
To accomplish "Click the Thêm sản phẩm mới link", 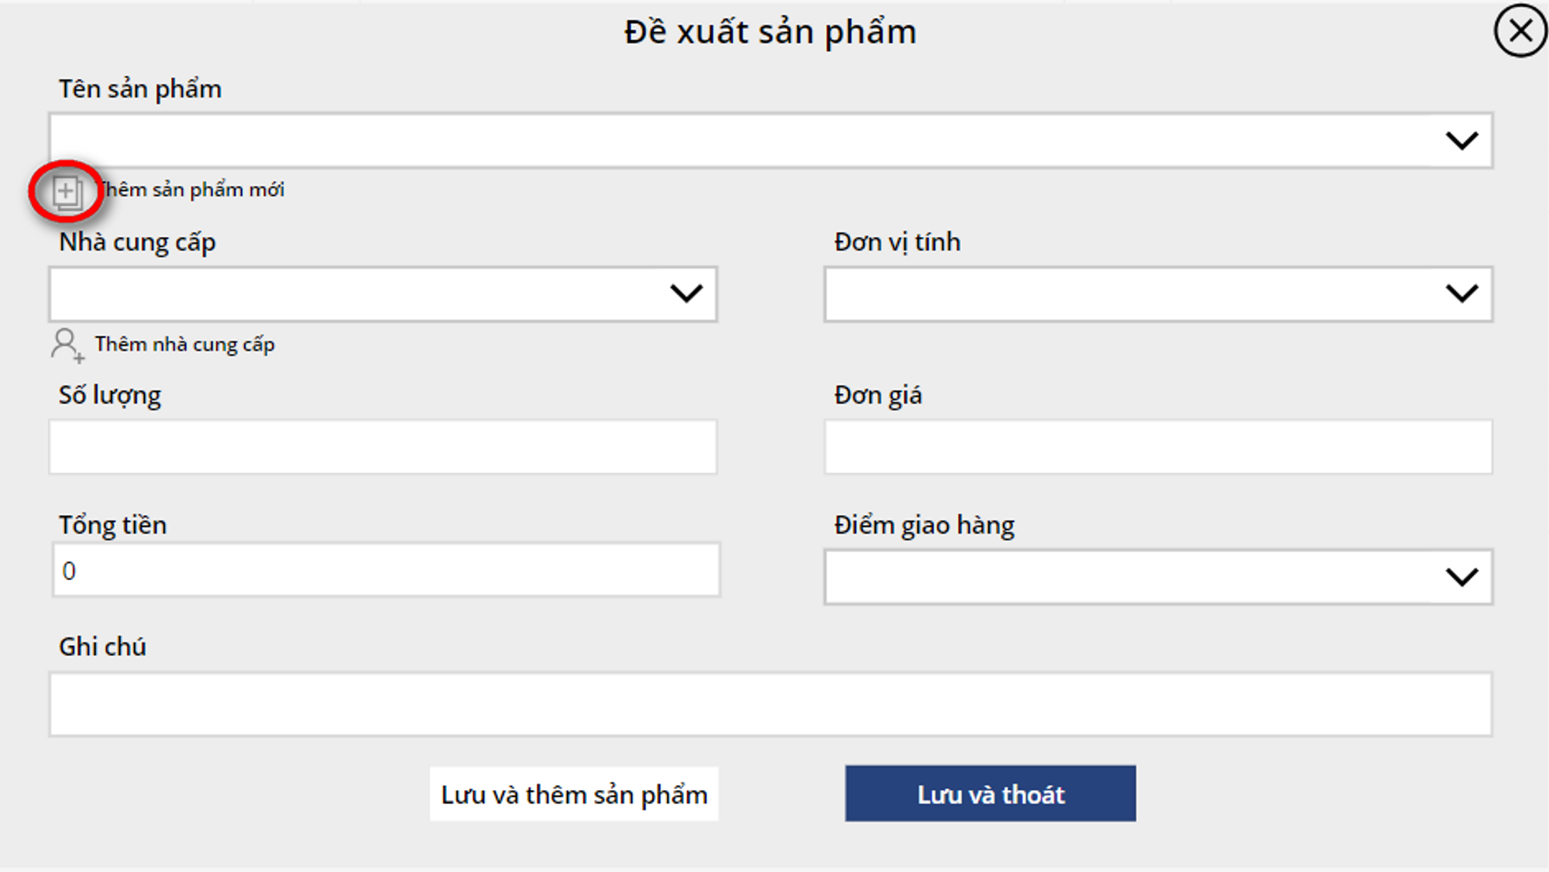I will (192, 191).
